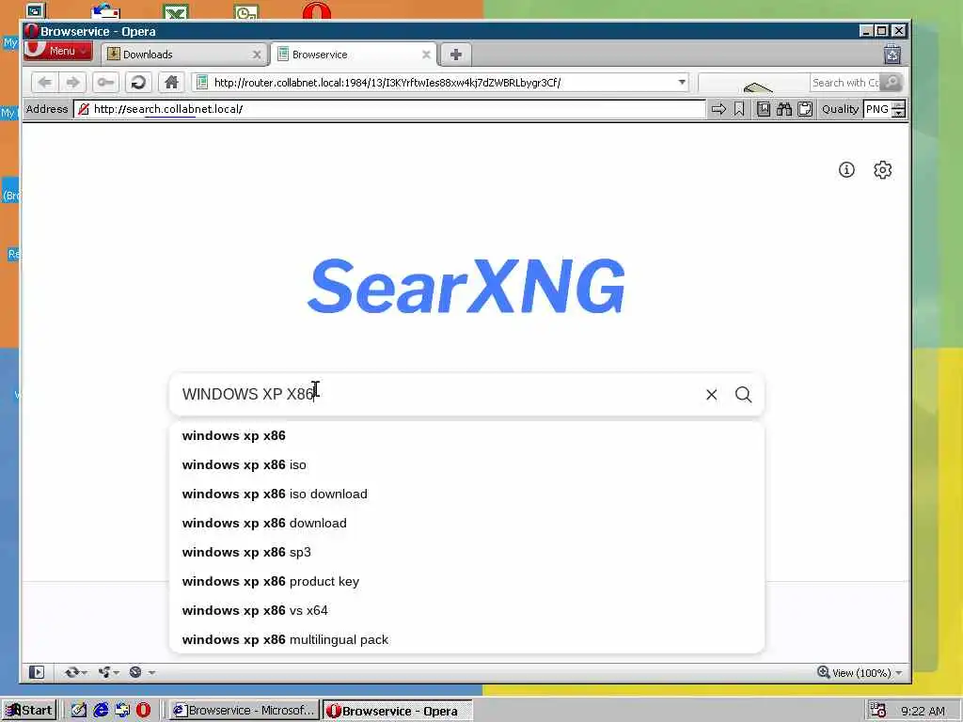Select suggestion 'windows xp x86 sp3'
The height and width of the screenshot is (722, 963).
[x=466, y=553]
